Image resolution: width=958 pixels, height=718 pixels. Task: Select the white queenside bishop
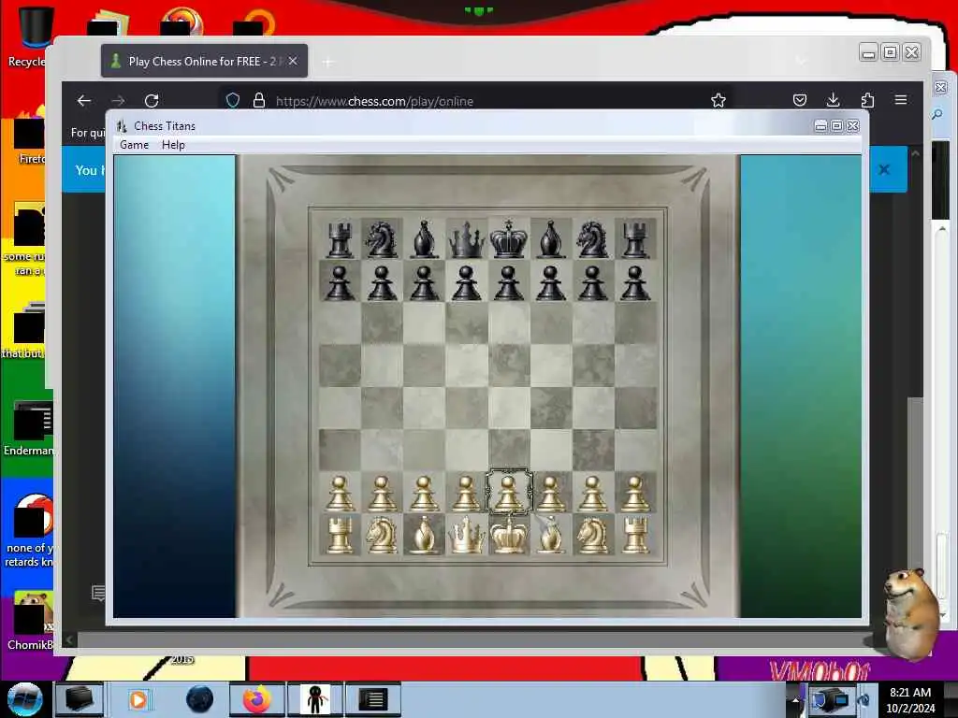(424, 536)
